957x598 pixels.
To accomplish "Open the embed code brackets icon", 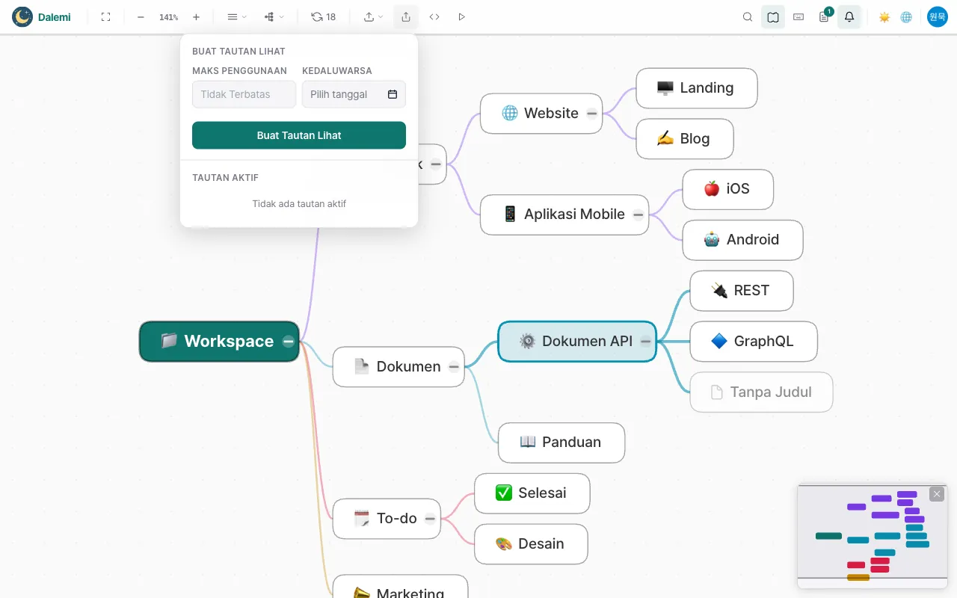I will [x=434, y=16].
